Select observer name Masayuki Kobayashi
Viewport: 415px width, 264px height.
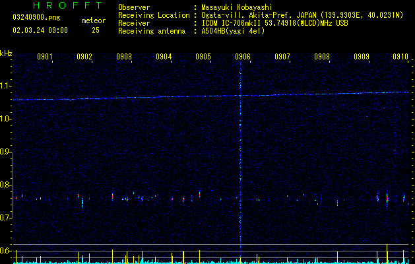[237, 7]
